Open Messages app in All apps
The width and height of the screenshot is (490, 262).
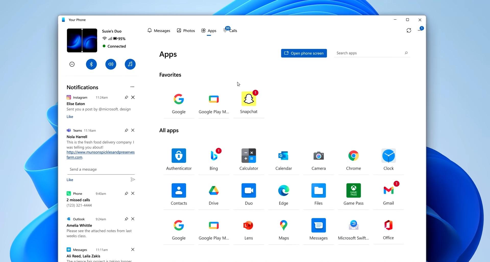318,229
